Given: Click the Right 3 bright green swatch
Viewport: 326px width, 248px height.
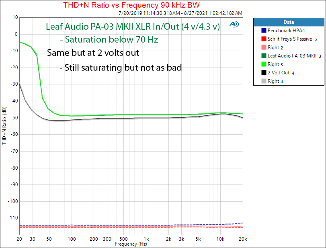Looking at the screenshot, I should (x=264, y=64).
